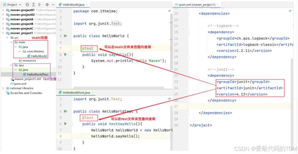Fold the dependencies tag at line 12
This screenshot has width=298, height=154.
tap(188, 13)
